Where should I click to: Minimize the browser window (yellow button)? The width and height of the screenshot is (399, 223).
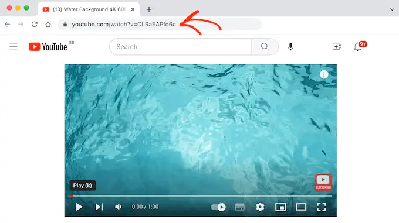pyautogui.click(x=18, y=8)
